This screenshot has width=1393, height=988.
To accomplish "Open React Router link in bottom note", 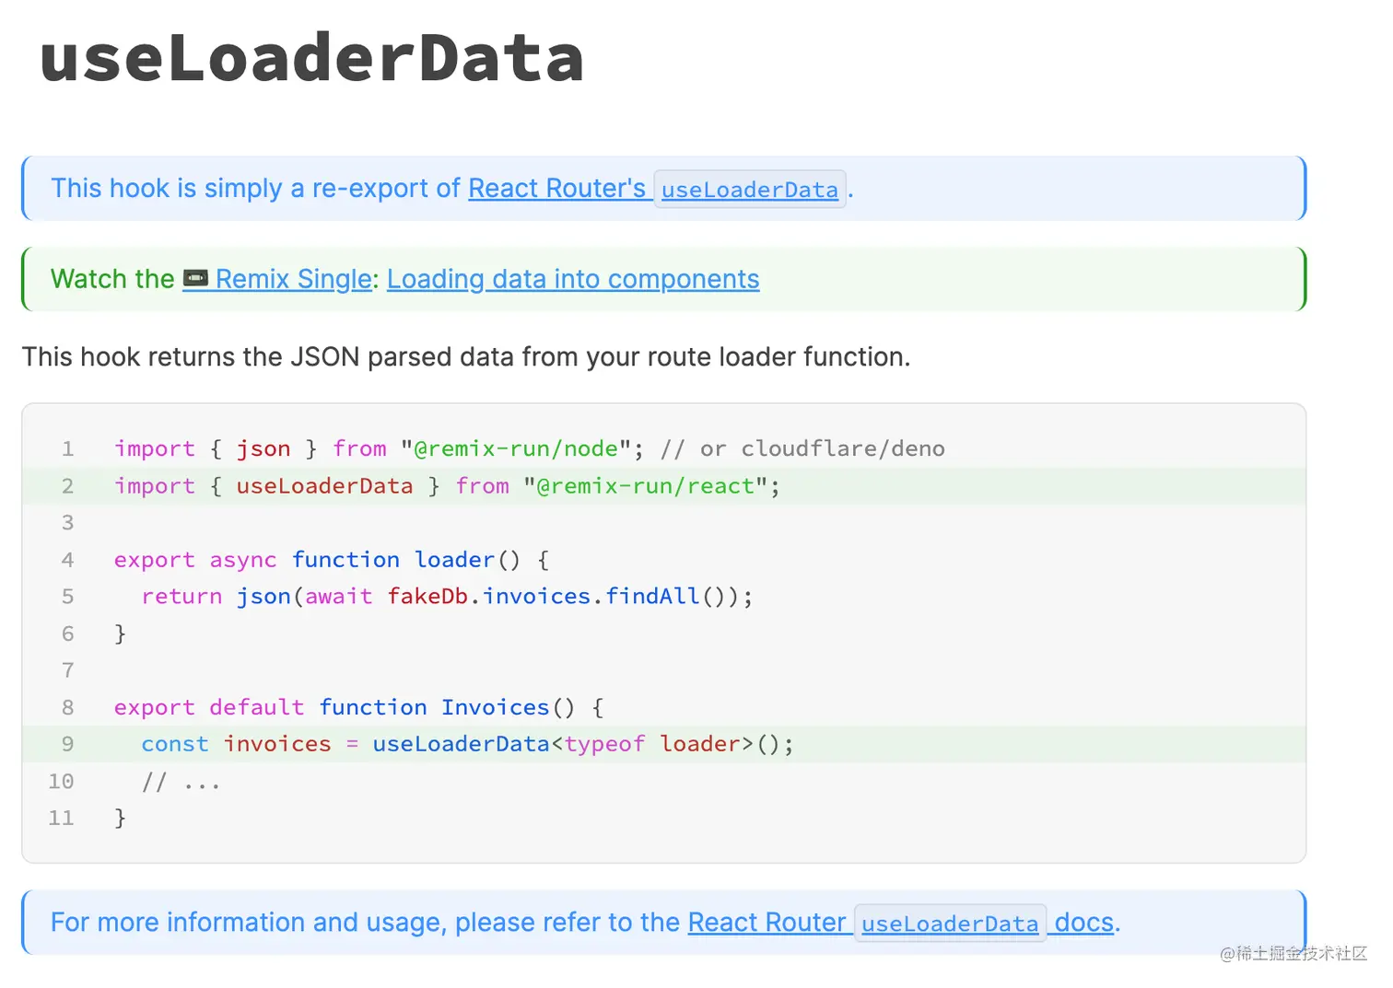I will pos(767,922).
